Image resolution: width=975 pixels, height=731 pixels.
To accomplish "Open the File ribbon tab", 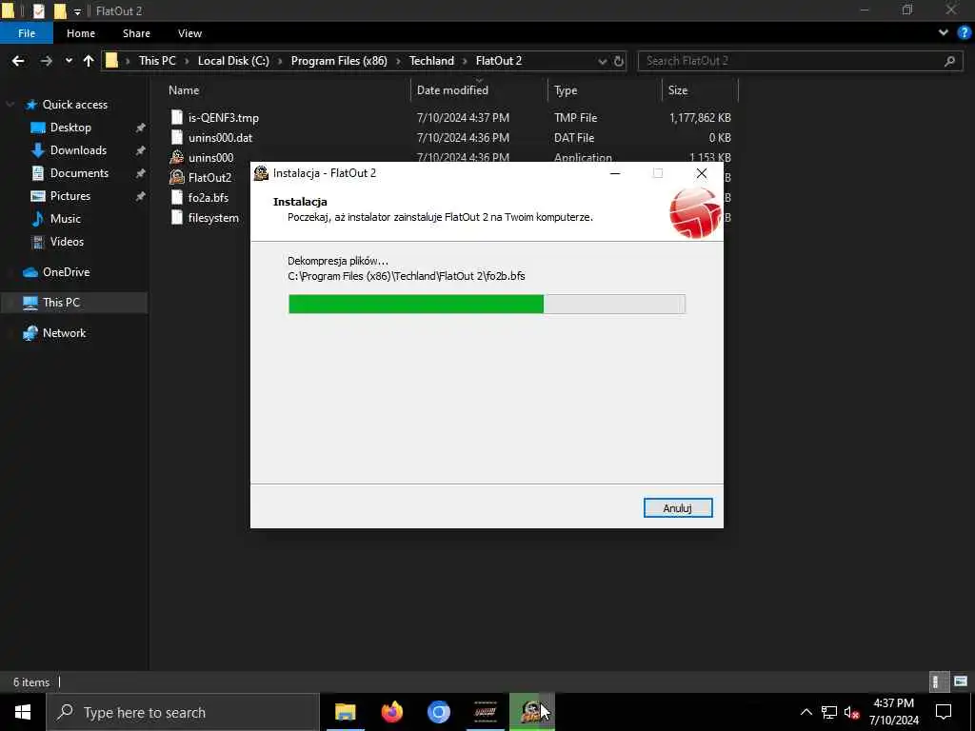I will pyautogui.click(x=27, y=33).
